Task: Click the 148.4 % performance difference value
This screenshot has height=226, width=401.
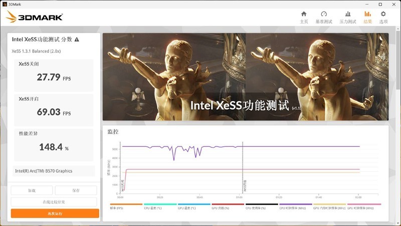Action: point(54,147)
